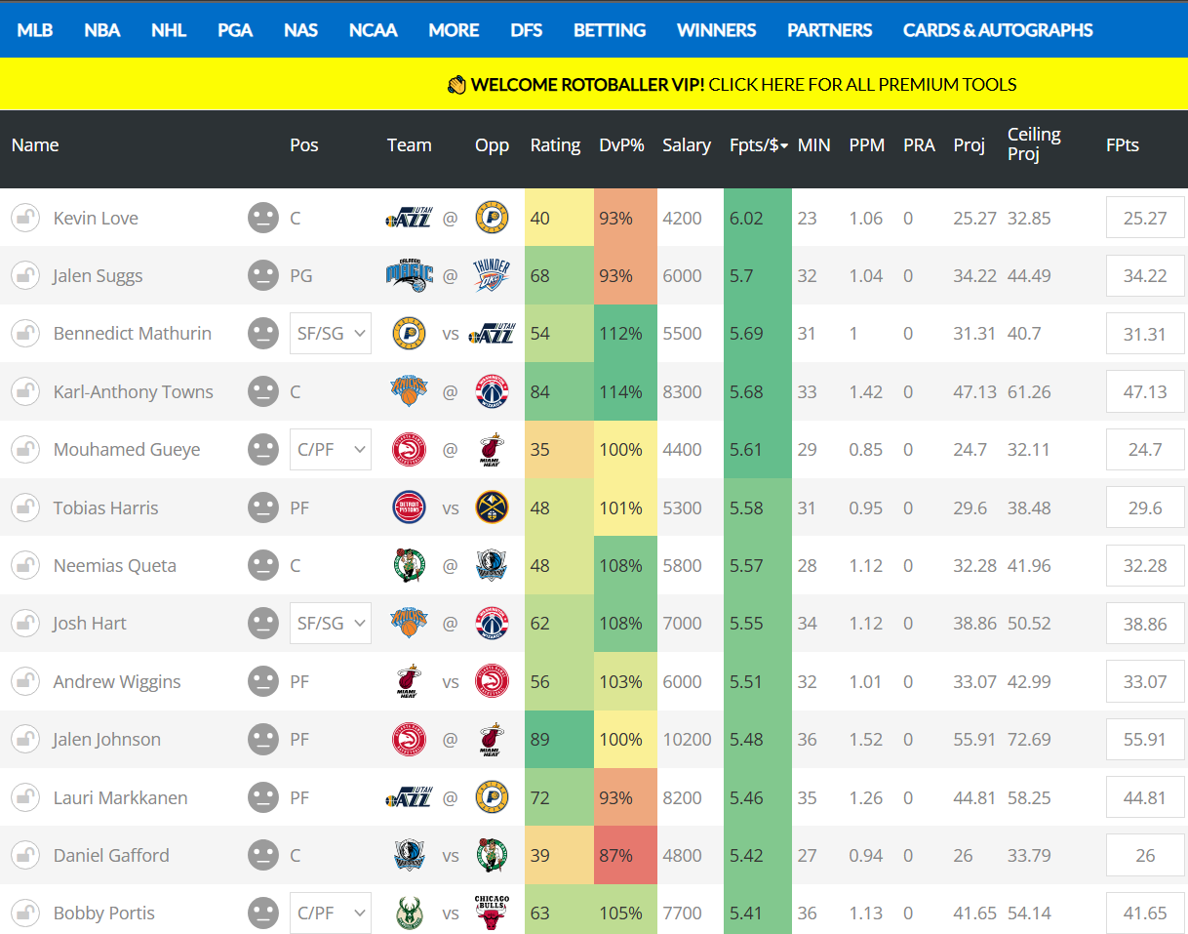
Task: Sort the table by the Salary column
Action: (686, 145)
